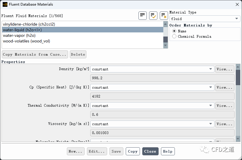The width and height of the screenshot is (242, 160).
Task: Click the View button for Cp Specific Heat
Action: (x=225, y=88)
